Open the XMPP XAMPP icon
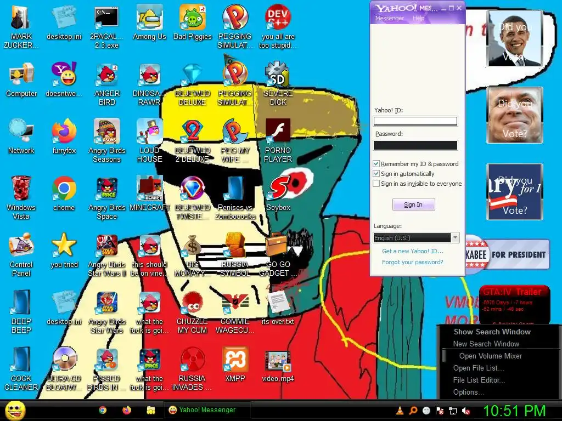 (235, 365)
